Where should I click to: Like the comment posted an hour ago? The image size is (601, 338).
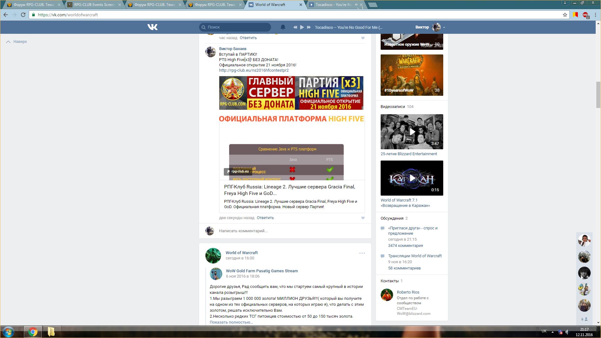point(363,38)
